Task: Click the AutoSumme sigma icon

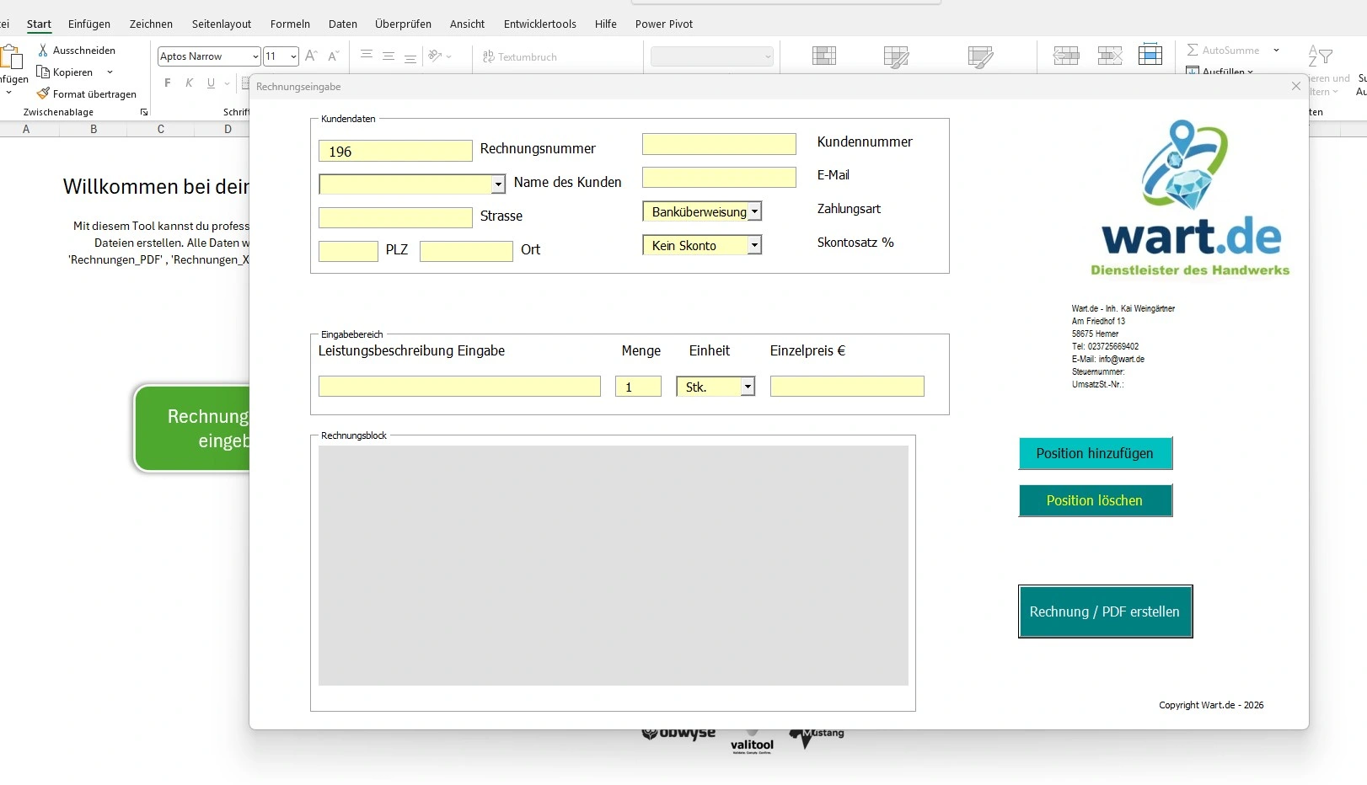Action: click(x=1193, y=51)
